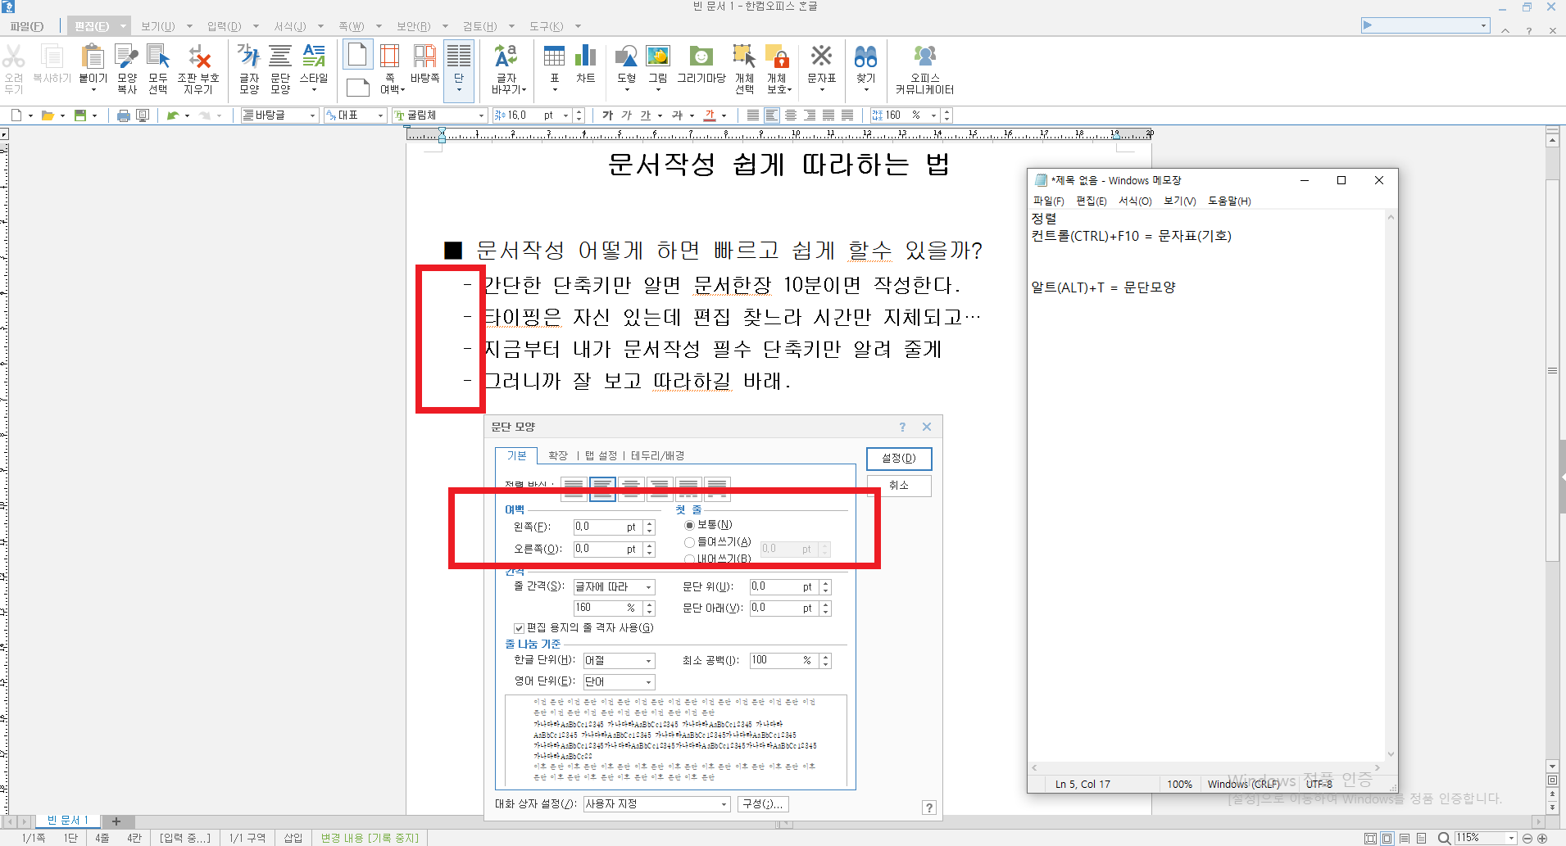Select right-align button in 문단 모양 dialog
This screenshot has width=1566, height=846.
(x=660, y=489)
